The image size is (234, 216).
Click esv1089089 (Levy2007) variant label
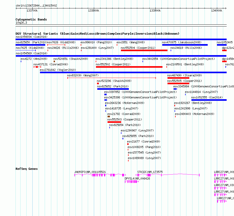click(144, 158)
